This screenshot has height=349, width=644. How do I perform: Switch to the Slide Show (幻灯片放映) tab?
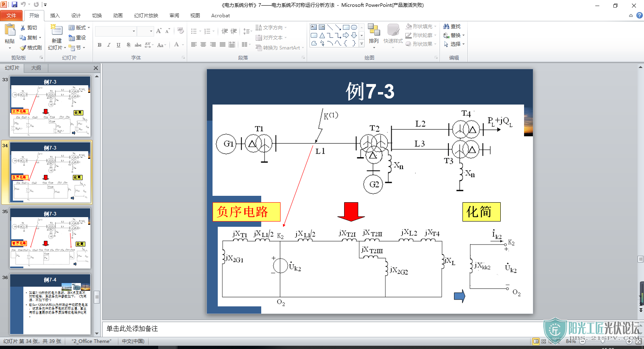click(x=146, y=16)
